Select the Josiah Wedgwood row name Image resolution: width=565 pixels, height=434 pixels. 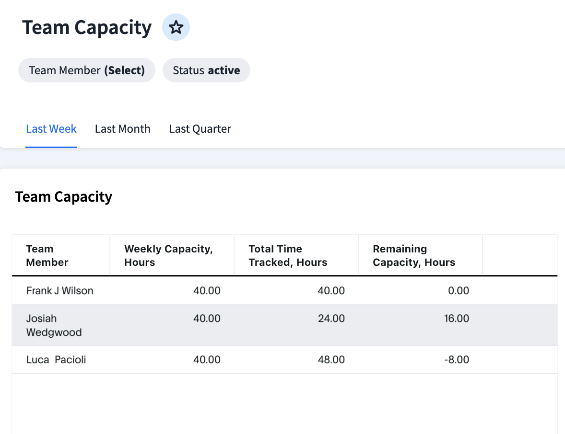click(54, 325)
